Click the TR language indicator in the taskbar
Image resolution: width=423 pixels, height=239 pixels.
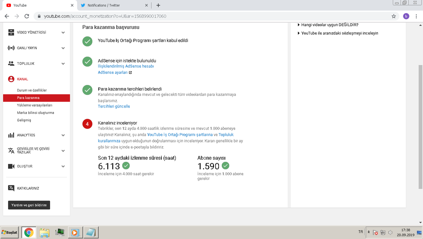361,232
